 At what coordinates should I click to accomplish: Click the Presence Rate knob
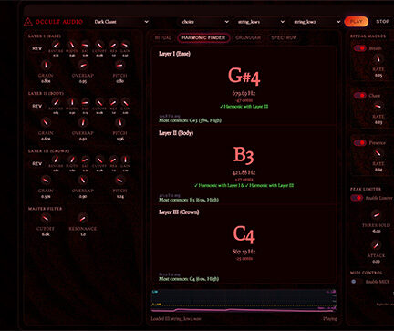click(x=378, y=153)
